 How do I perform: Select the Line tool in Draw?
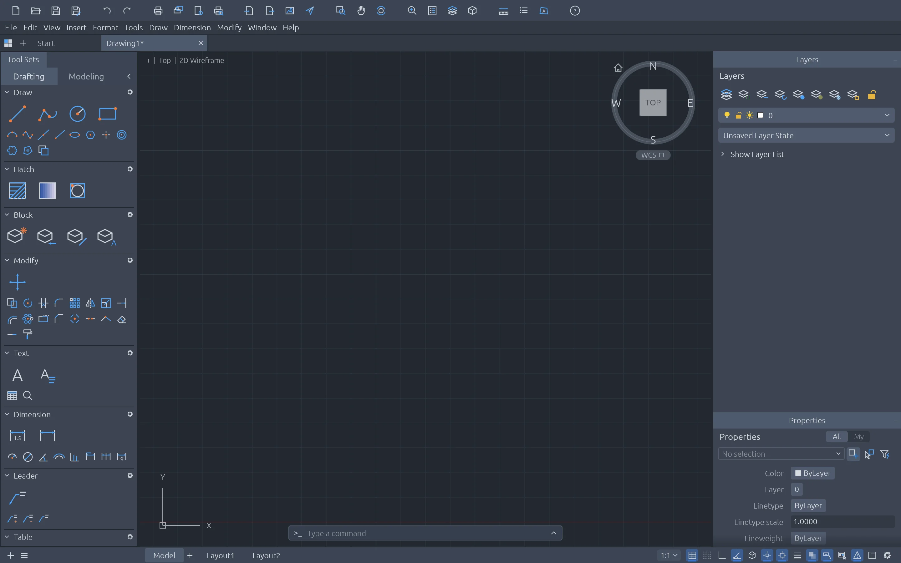pos(17,114)
